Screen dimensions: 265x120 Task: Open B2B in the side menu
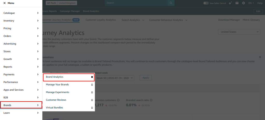(21, 97)
